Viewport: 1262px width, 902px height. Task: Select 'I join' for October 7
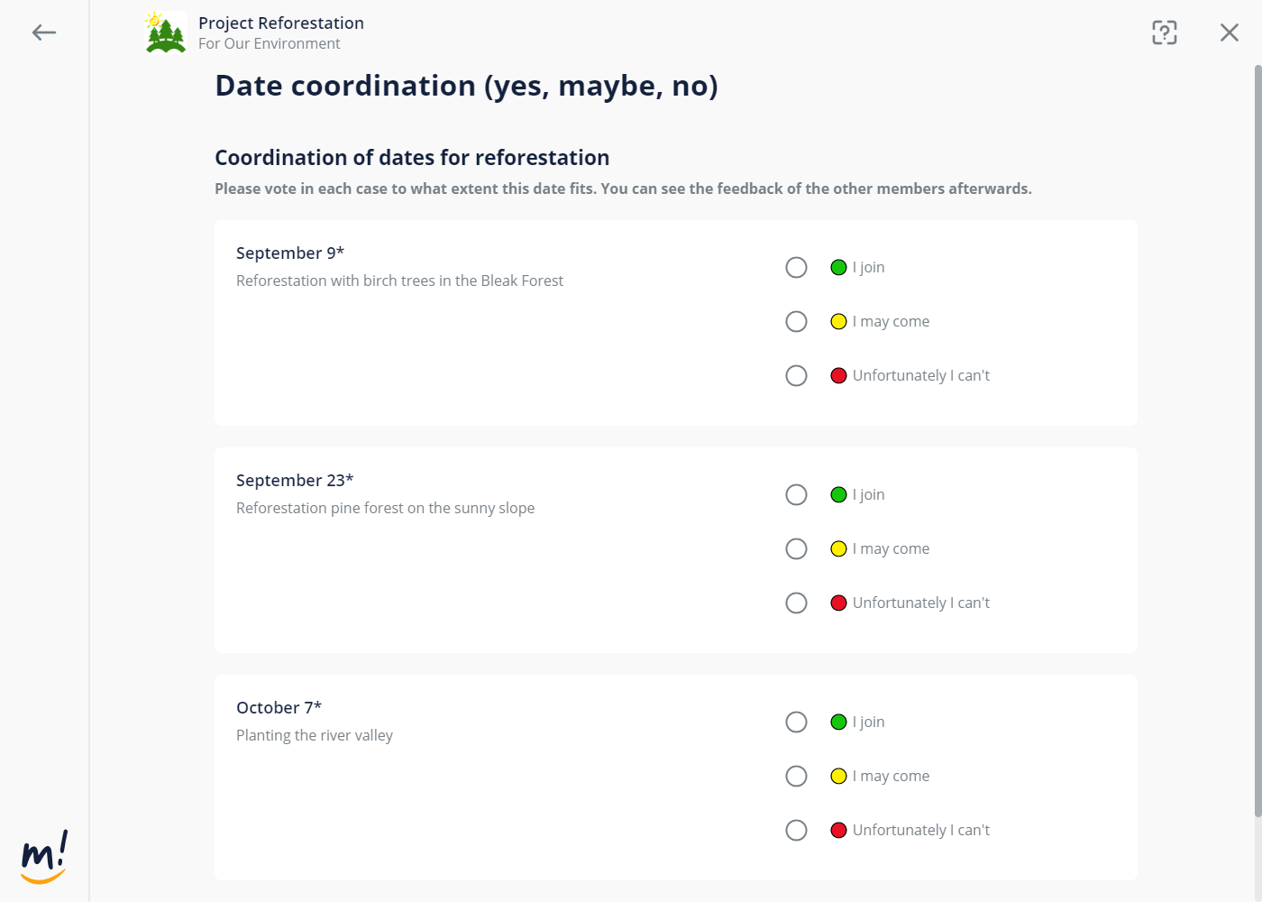tap(796, 723)
